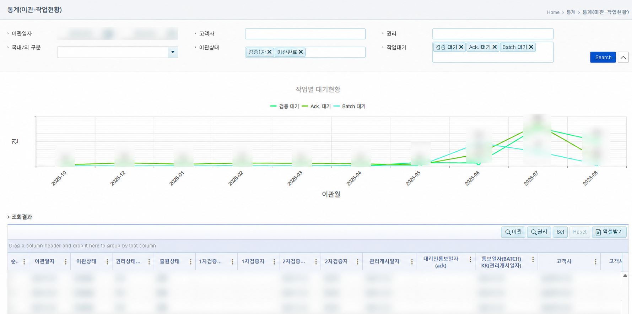The image size is (632, 314).
Task: Click the Reset button
Action: point(580,232)
